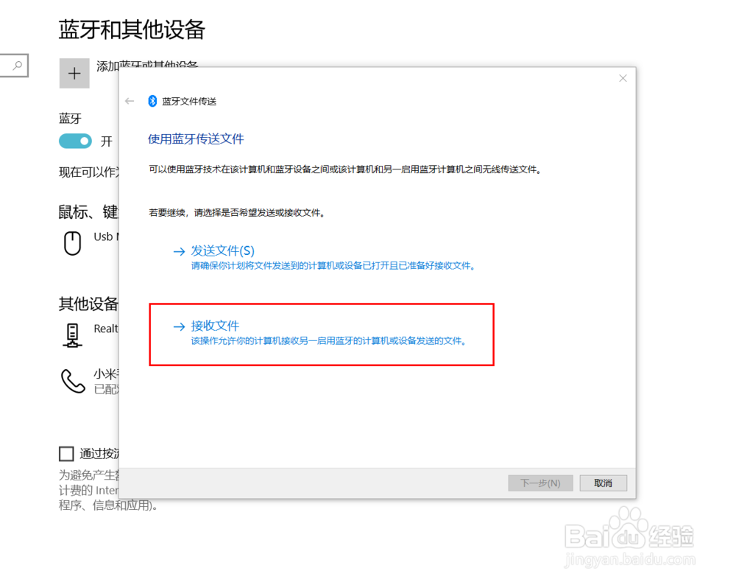
Task: Close the 蓝牙文件传送 dialog
Action: click(x=623, y=77)
